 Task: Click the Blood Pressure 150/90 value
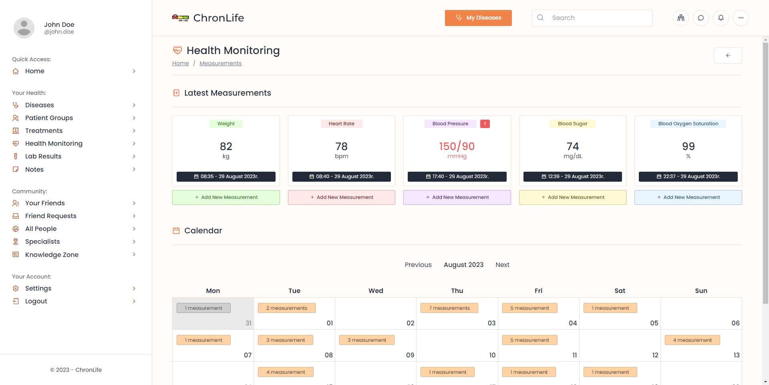457,146
